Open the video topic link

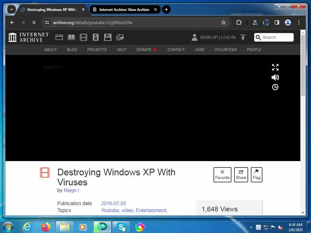pos(127,210)
